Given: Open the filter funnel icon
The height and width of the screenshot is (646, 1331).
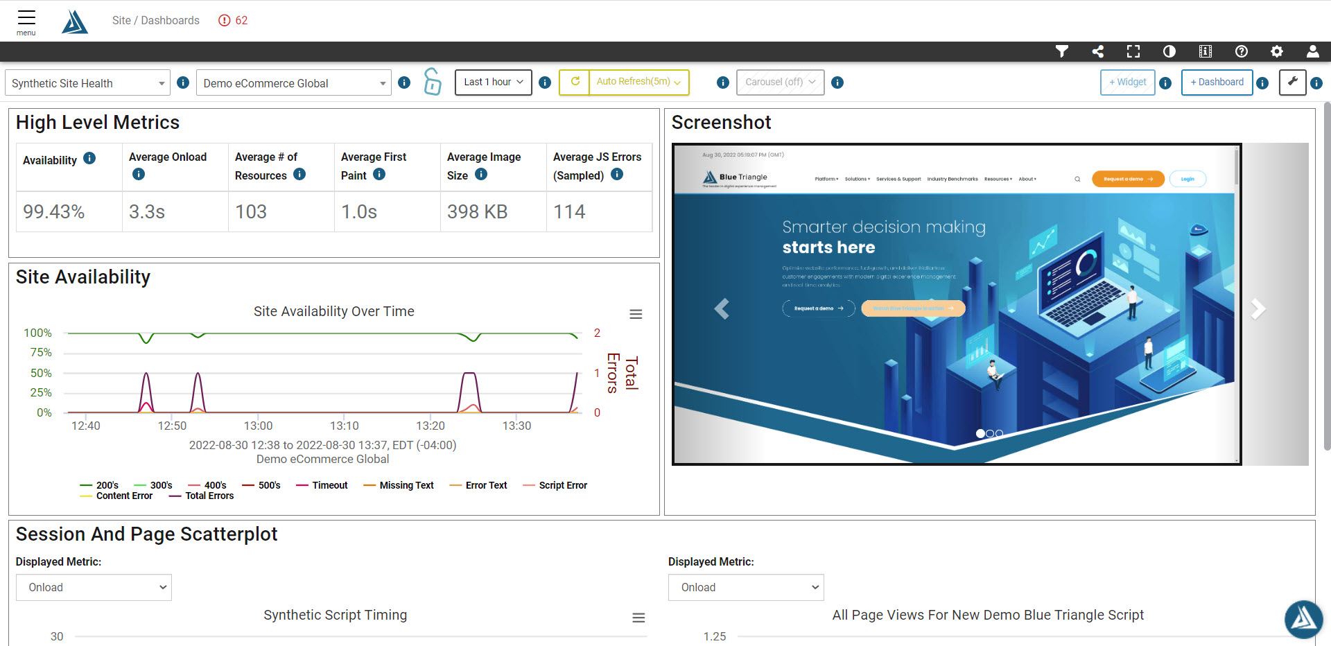Looking at the screenshot, I should (1061, 51).
